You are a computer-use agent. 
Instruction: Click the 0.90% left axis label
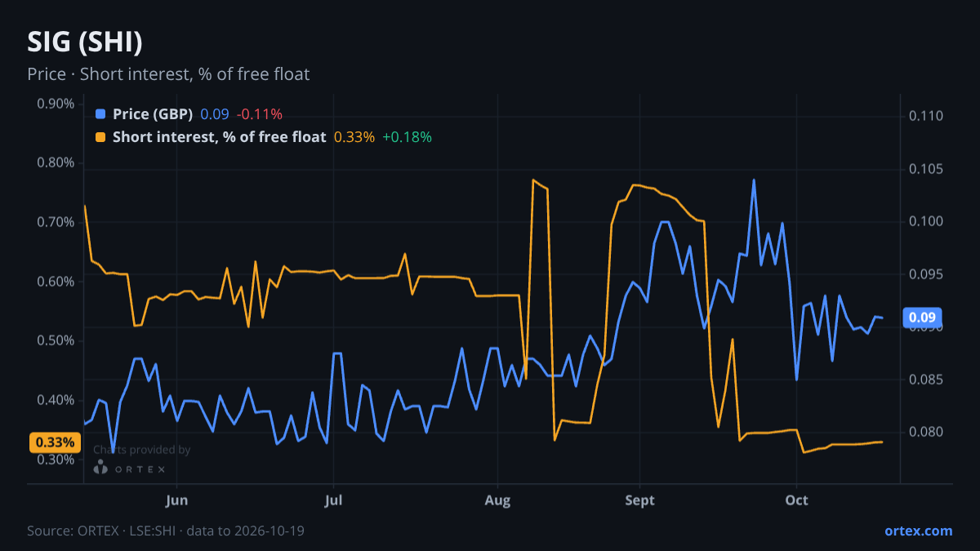tap(56, 104)
